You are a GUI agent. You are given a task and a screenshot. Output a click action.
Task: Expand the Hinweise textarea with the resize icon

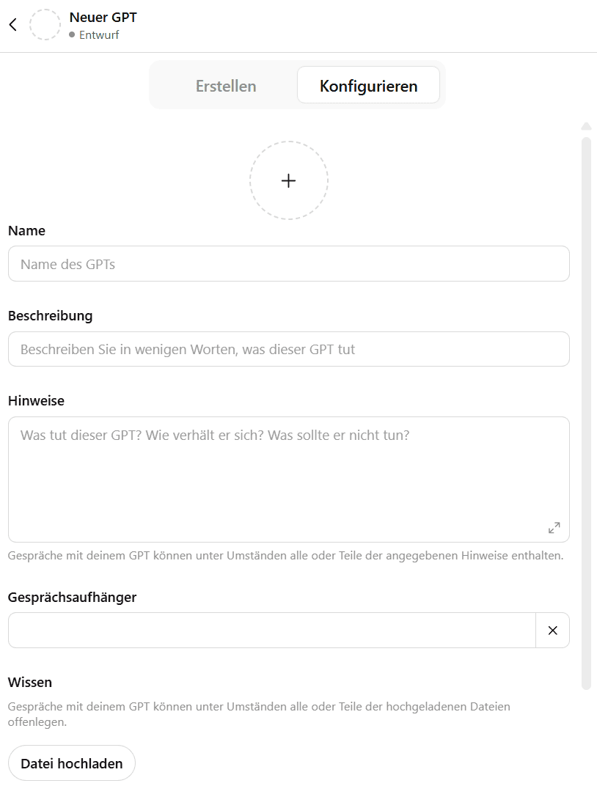(x=554, y=527)
